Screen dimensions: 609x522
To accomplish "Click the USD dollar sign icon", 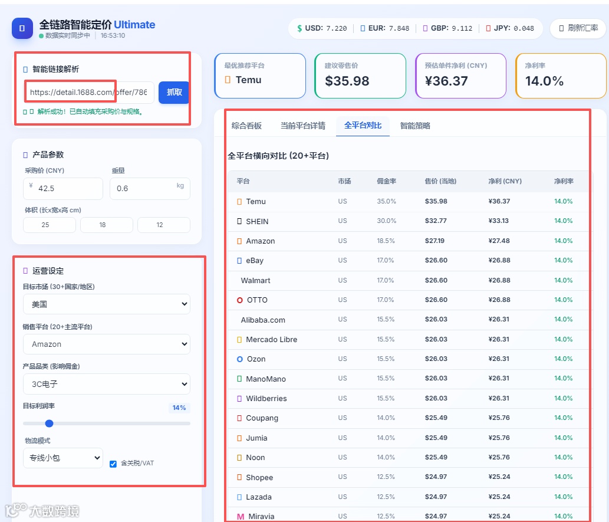I will (x=299, y=28).
